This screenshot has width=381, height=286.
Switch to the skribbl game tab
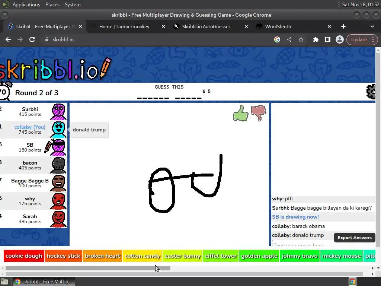pos(45,26)
